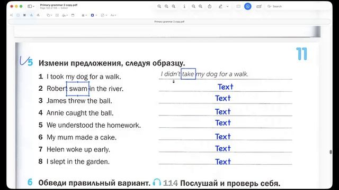The image size is (339, 190).
Task: Select the Draw tool
Action: tap(38, 15)
